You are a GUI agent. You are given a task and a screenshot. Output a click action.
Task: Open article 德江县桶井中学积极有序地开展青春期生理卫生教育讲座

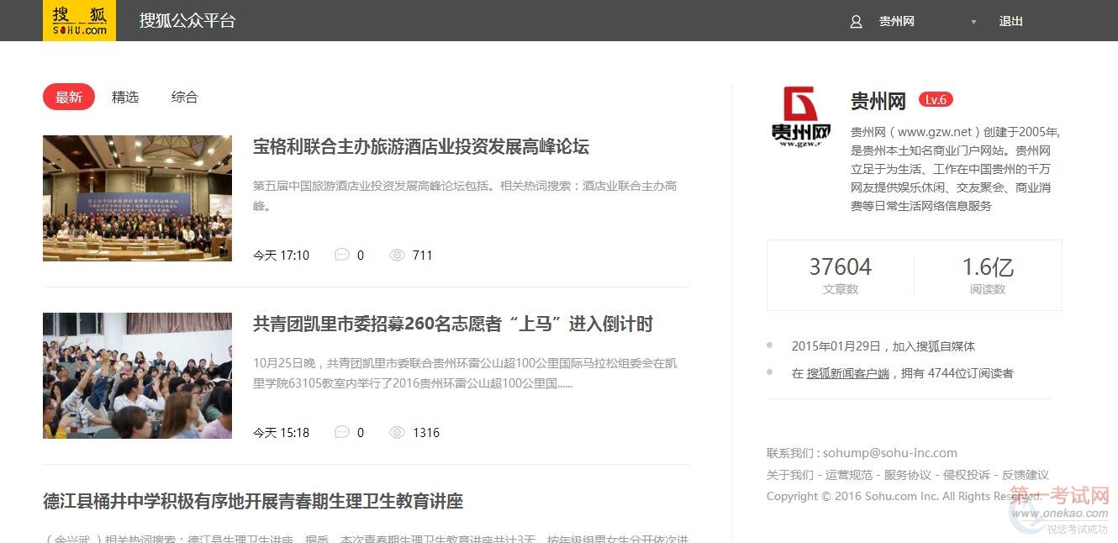(253, 502)
